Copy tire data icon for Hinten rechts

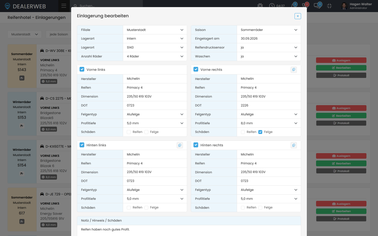[294, 145]
